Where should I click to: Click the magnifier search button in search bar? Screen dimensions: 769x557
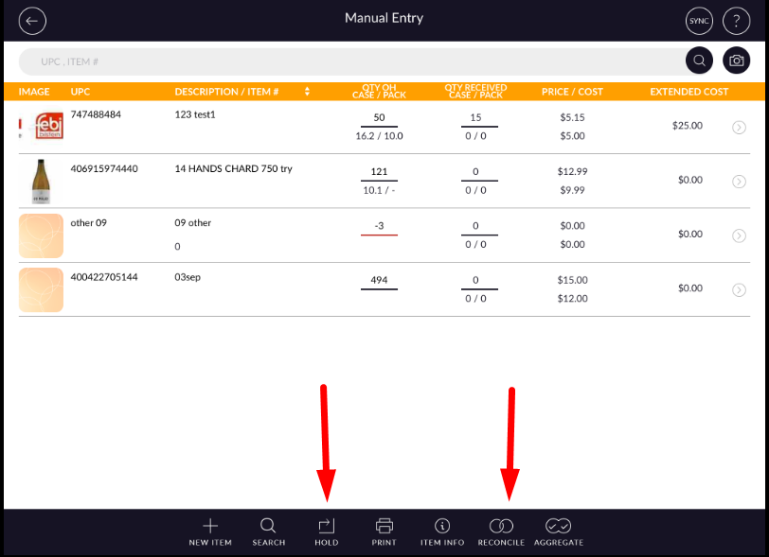(699, 61)
